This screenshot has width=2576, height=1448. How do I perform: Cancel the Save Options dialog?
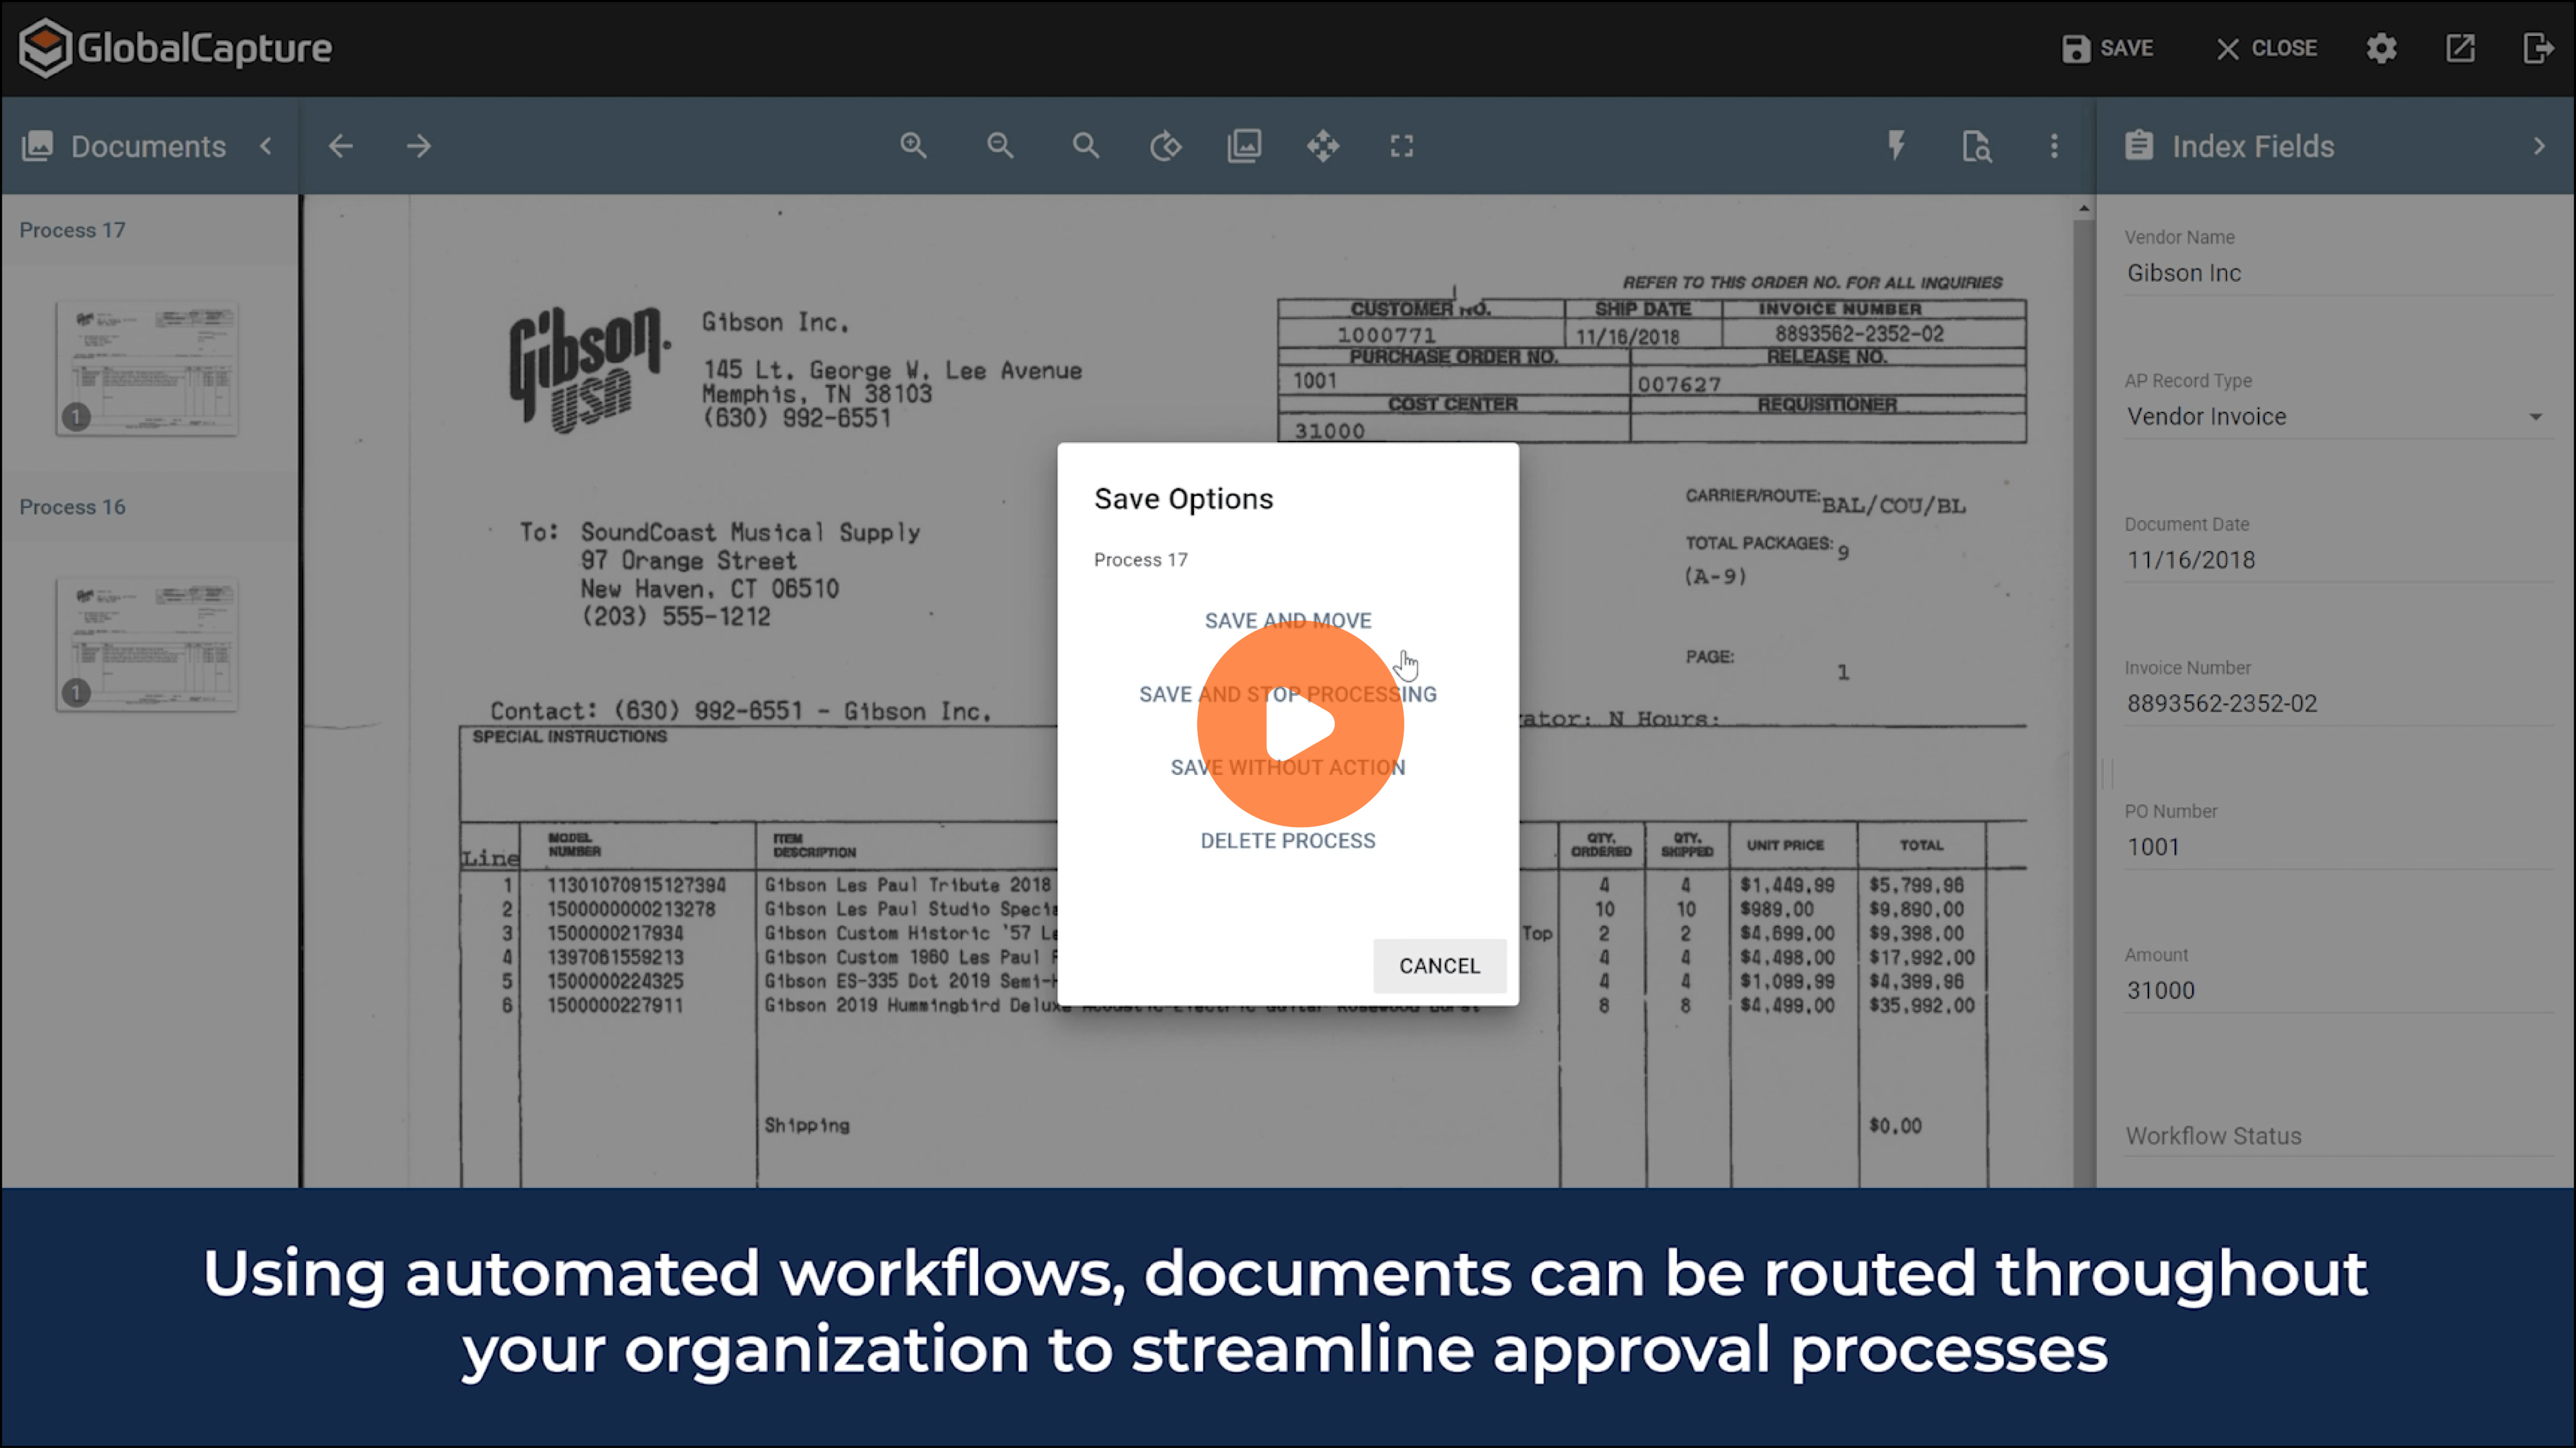point(1439,965)
